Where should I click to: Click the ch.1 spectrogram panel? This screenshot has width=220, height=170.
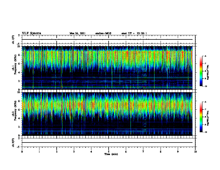click(107, 68)
